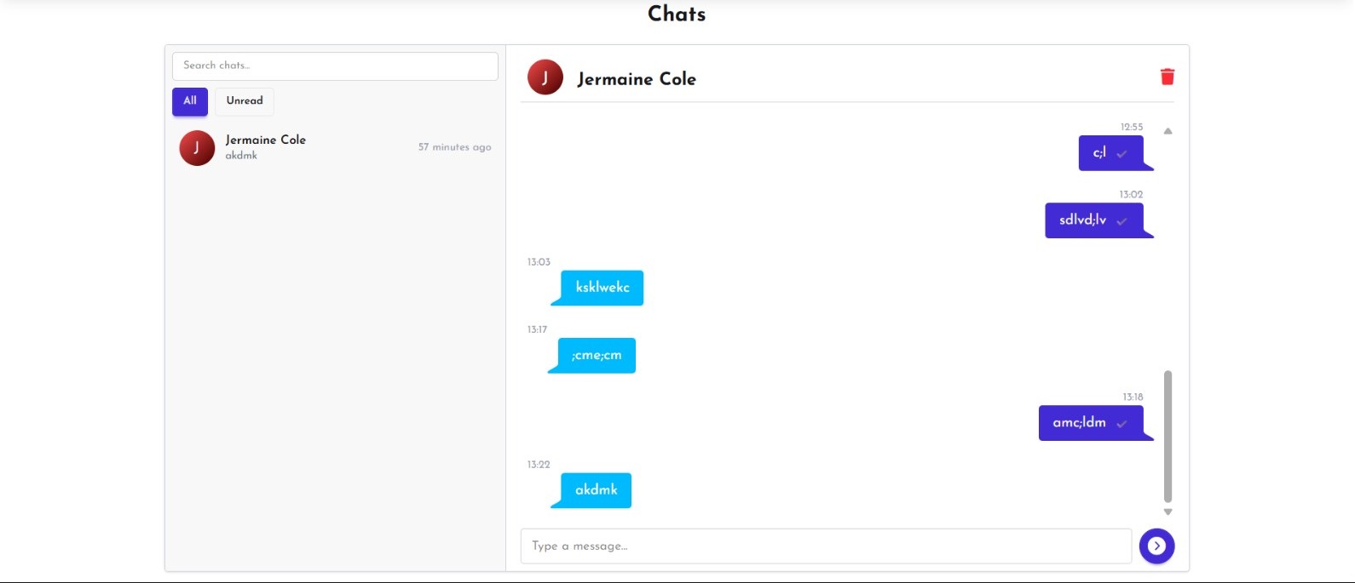Click the '57 minutes ago' label
The height and width of the screenshot is (583, 1355).
pyautogui.click(x=454, y=147)
